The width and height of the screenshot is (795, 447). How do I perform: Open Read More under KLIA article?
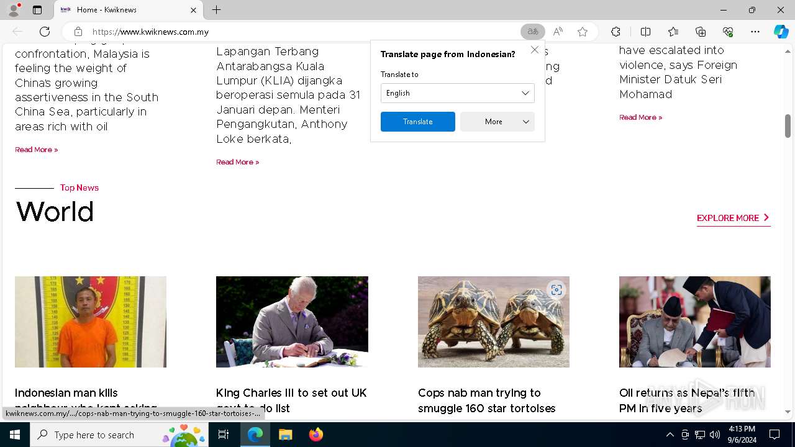[x=238, y=162]
